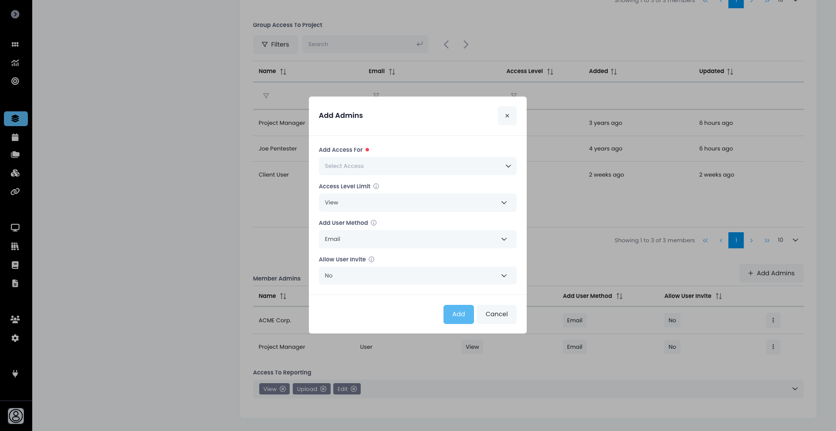Click Cancel in Add Admins dialog
Image resolution: width=836 pixels, height=431 pixels.
pos(496,314)
